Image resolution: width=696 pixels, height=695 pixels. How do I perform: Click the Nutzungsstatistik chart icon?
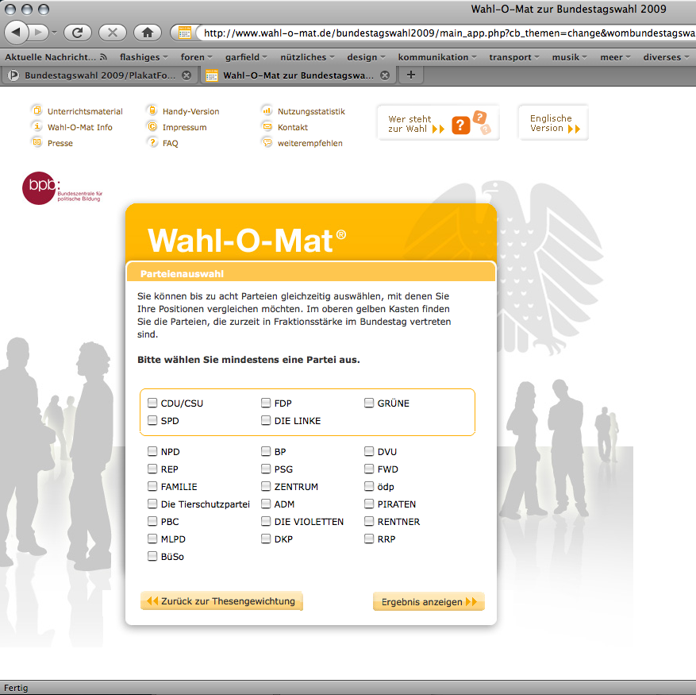click(267, 110)
